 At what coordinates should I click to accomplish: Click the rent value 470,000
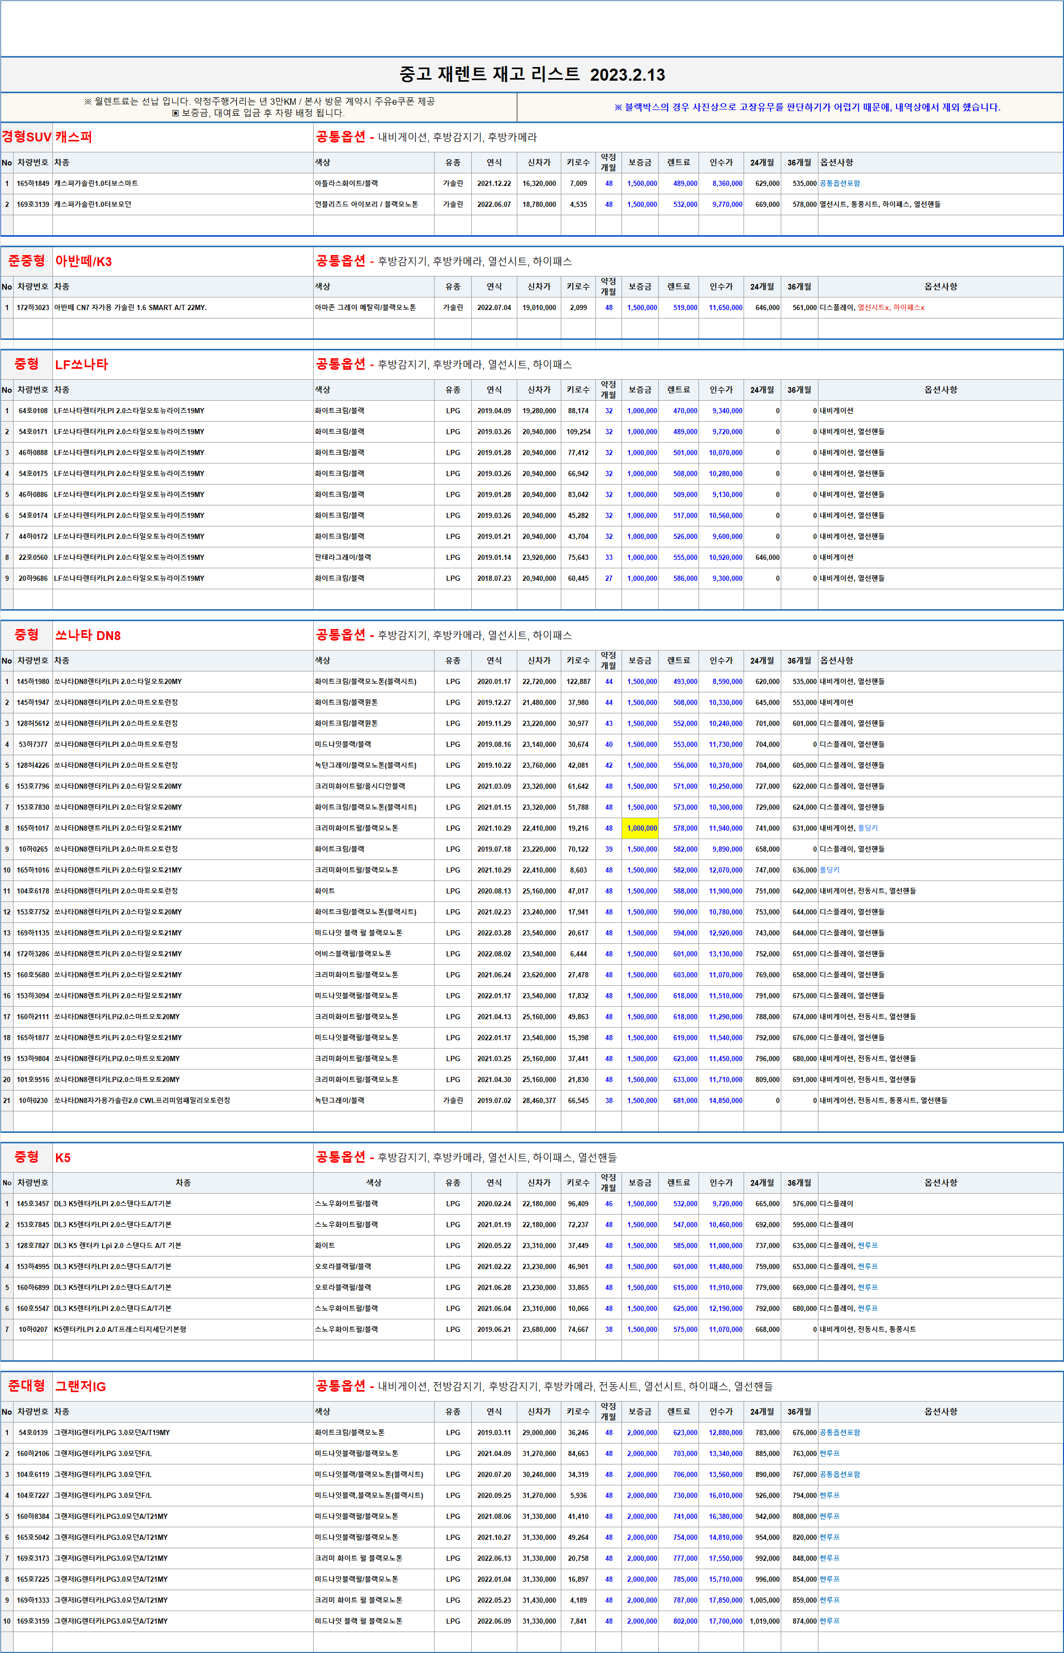pos(685,411)
